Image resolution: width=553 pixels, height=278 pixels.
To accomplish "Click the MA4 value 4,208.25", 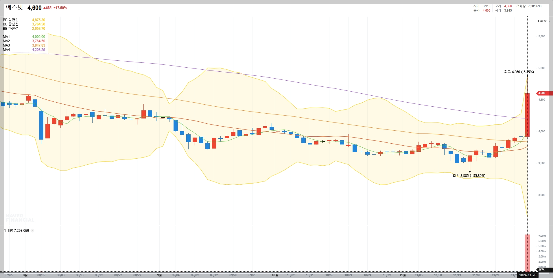I will 38,50.
